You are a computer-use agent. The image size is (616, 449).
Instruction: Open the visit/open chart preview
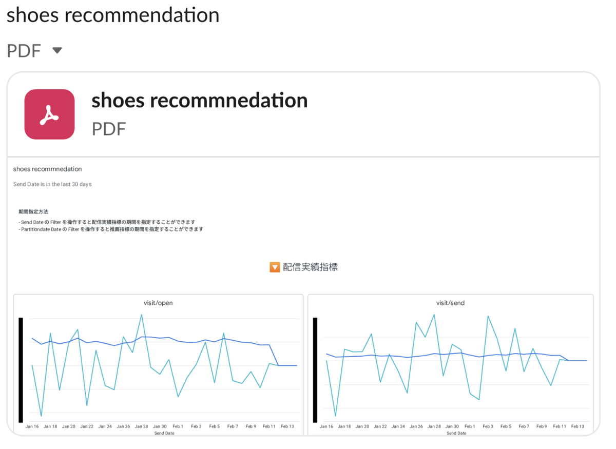158,365
